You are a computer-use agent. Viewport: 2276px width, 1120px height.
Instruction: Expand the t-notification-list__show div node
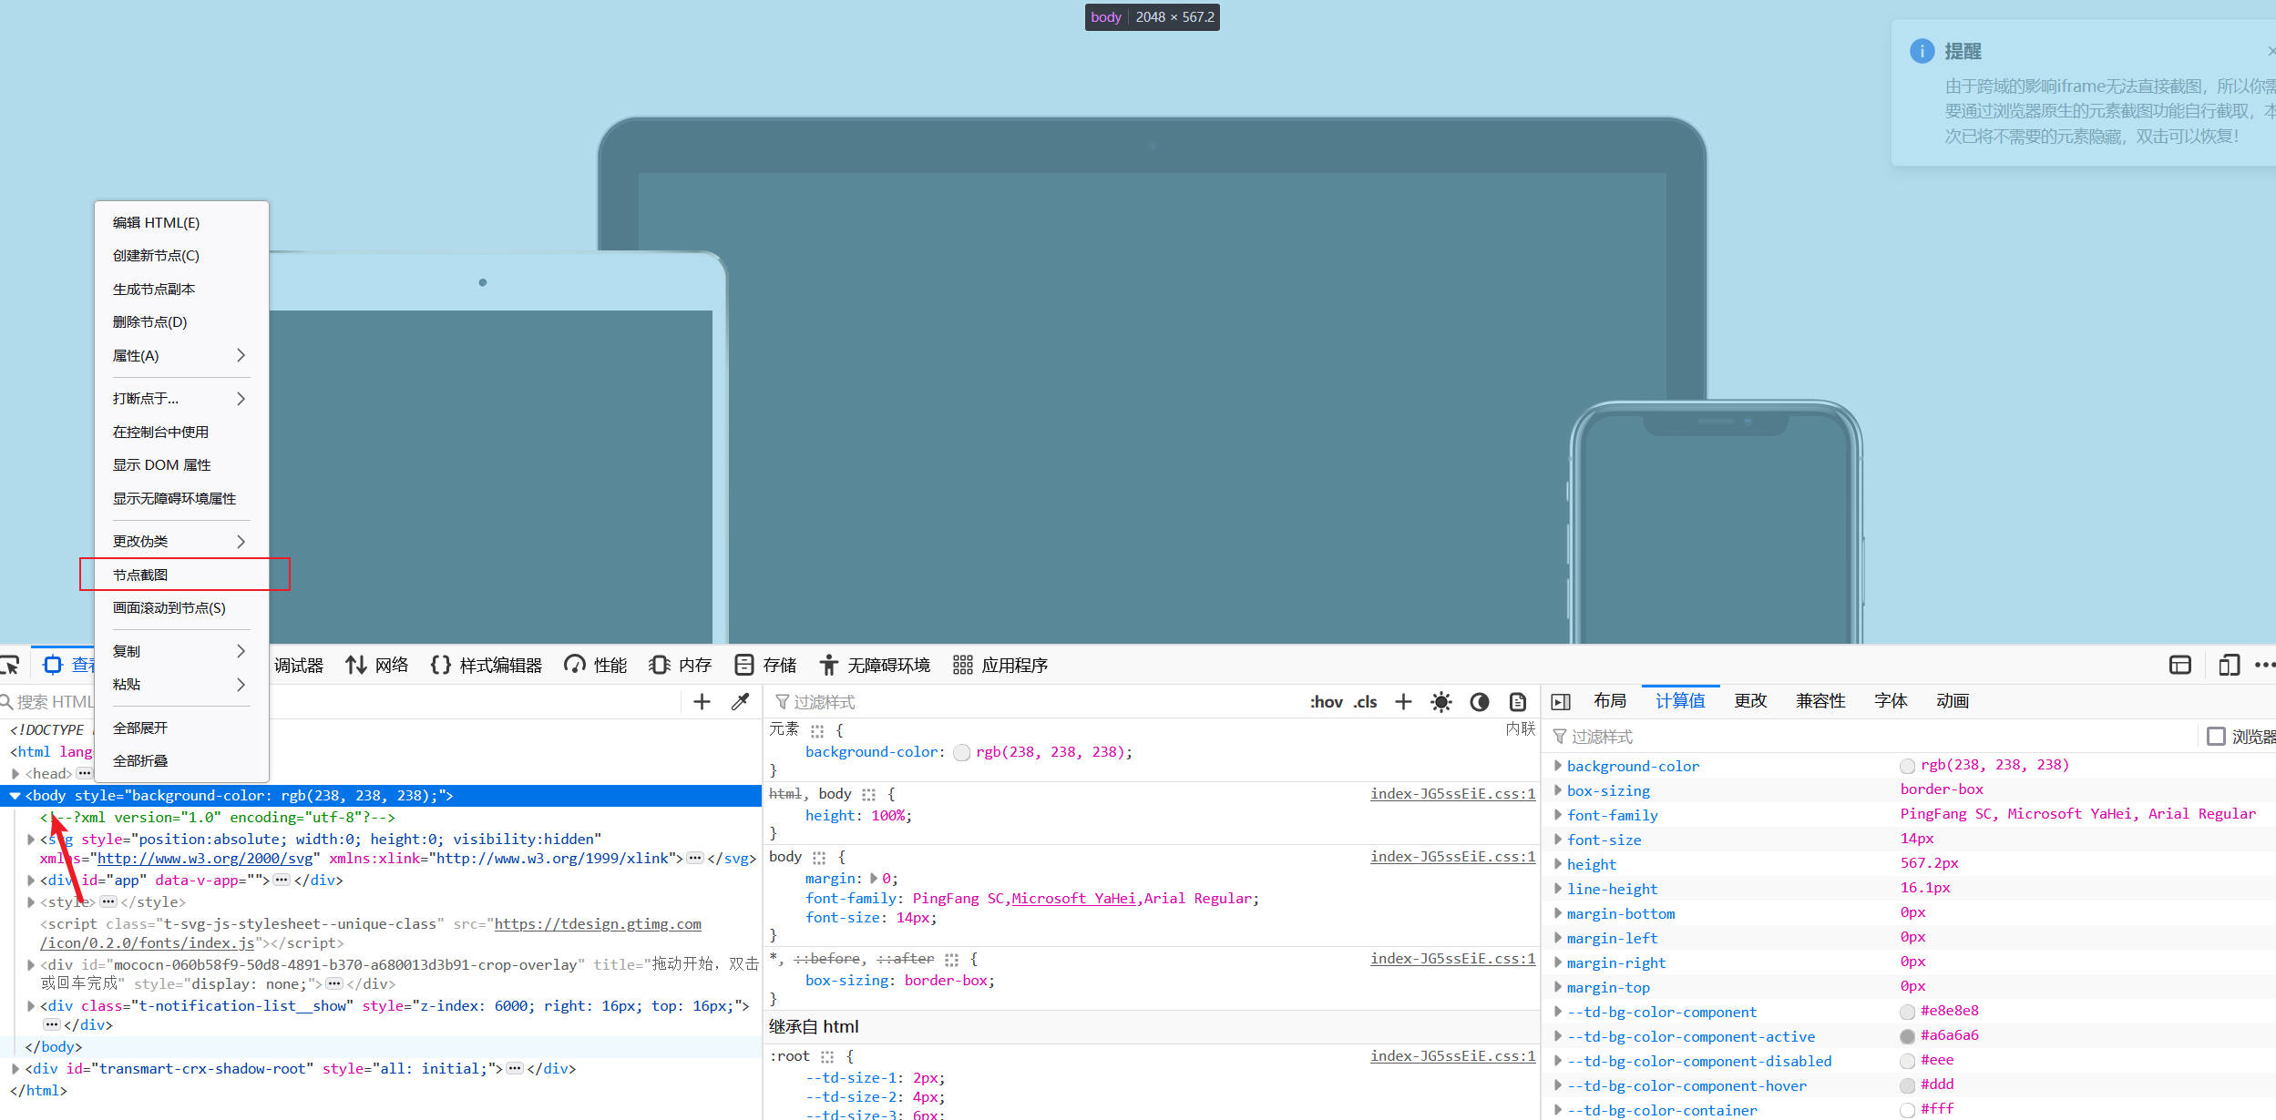pyautogui.click(x=30, y=1006)
